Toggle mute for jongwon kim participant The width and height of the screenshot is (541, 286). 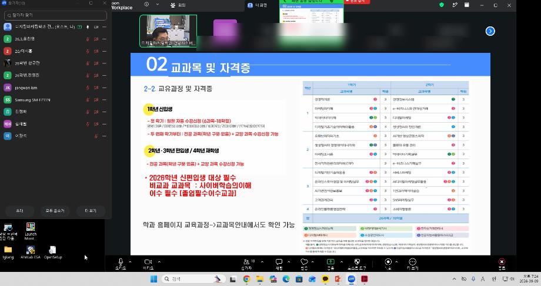(88, 88)
